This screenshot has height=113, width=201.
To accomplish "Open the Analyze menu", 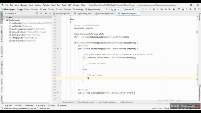I will [38, 5].
